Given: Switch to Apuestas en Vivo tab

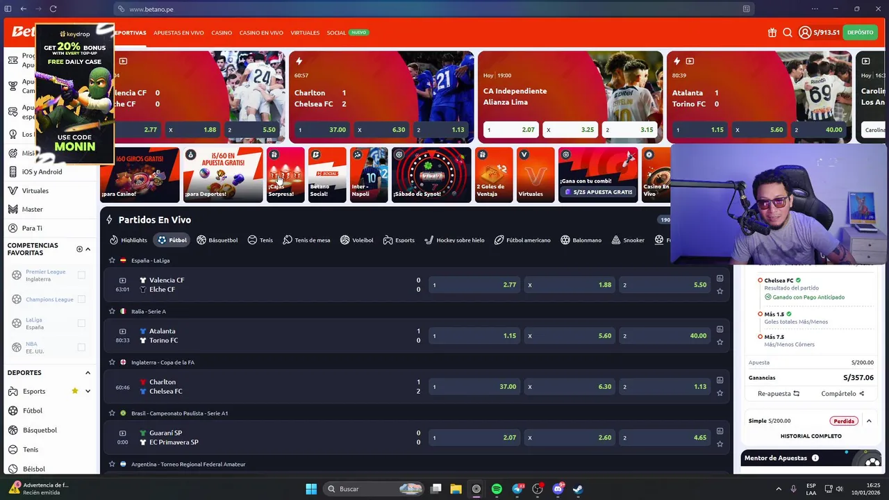Looking at the screenshot, I should (x=178, y=33).
